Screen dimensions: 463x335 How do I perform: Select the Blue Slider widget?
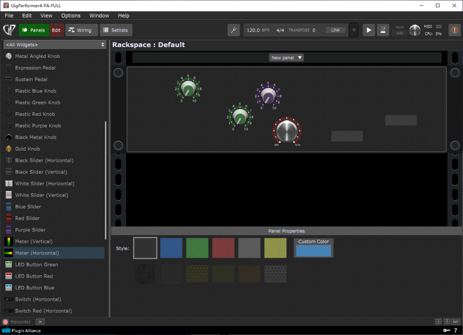(x=55, y=207)
